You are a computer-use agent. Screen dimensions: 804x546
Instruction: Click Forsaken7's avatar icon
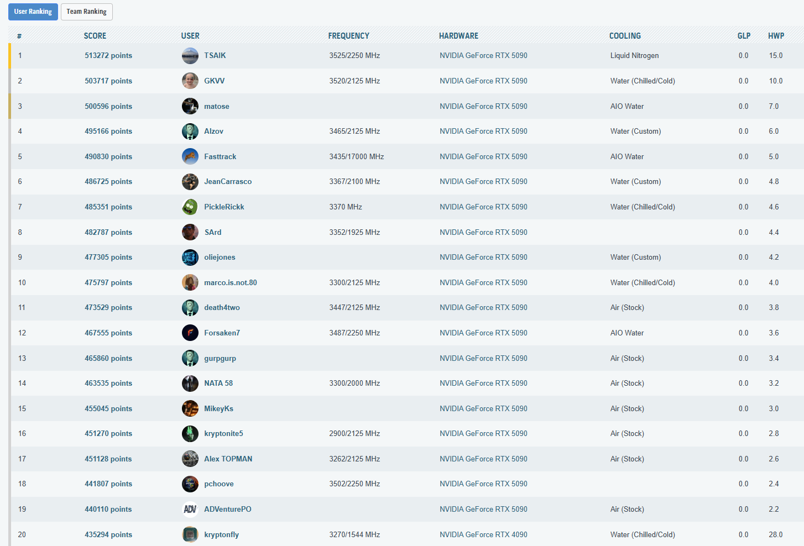[190, 333]
